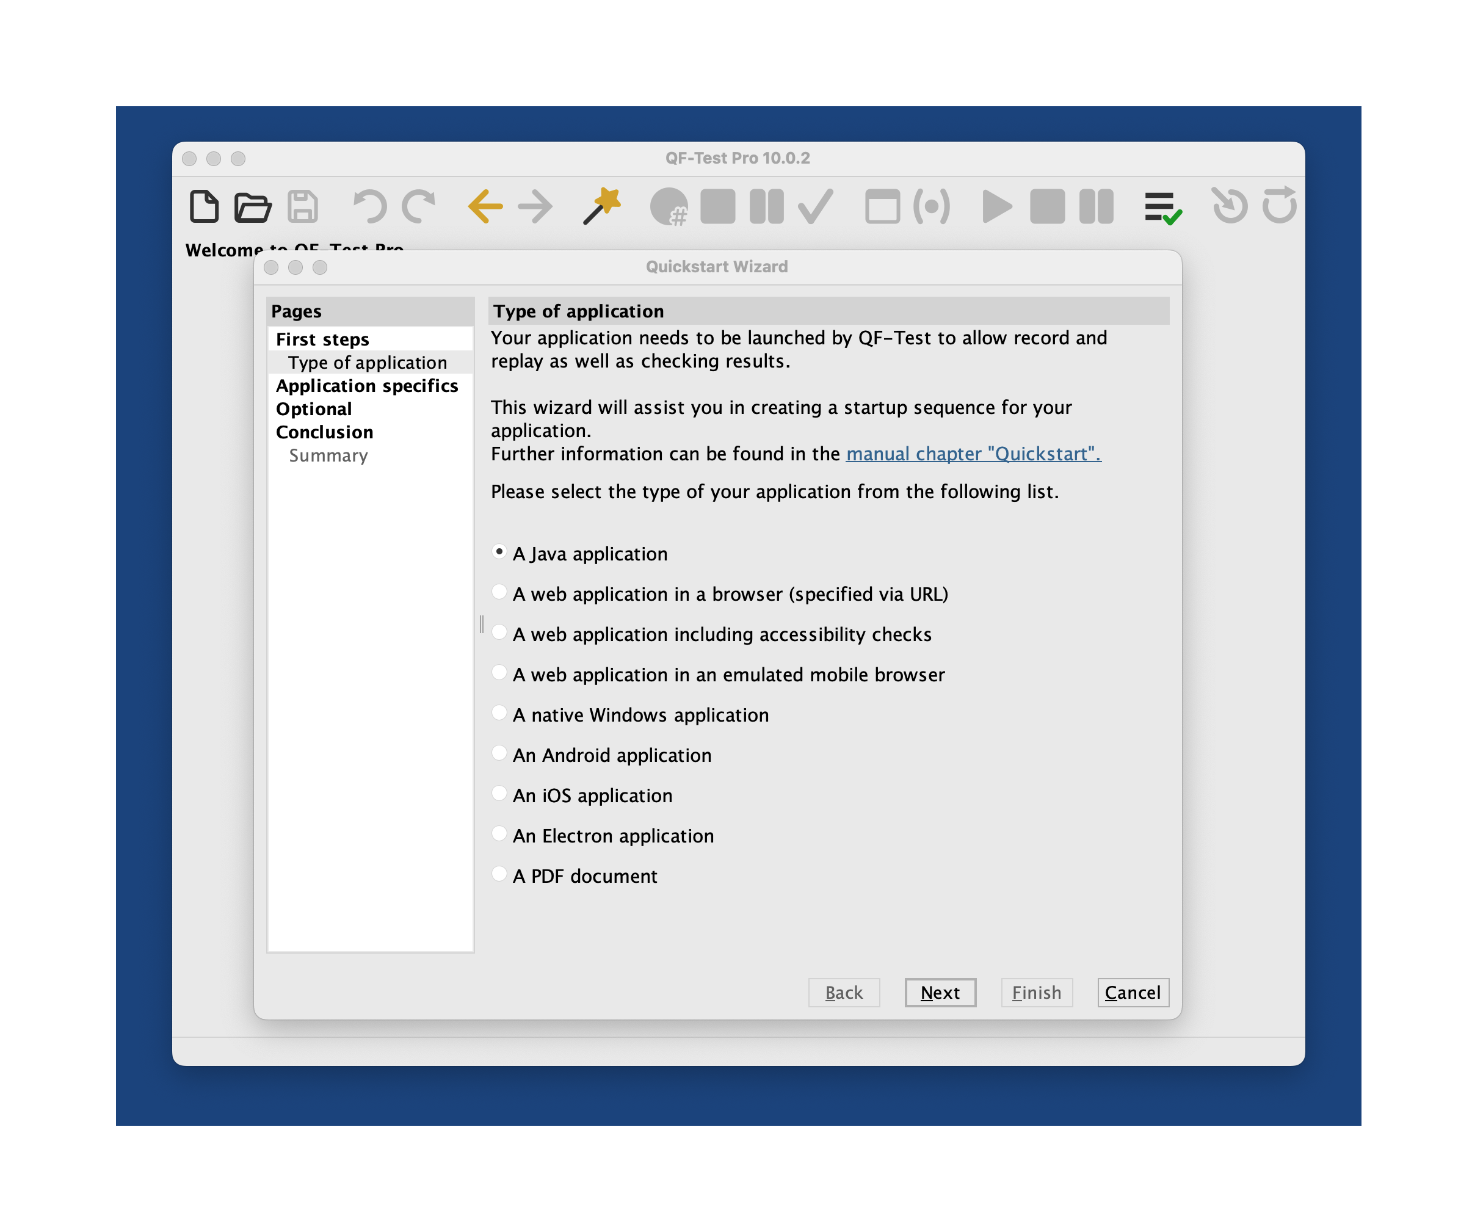Go to Conclusion section in Pages
The width and height of the screenshot is (1472, 1232).
[325, 432]
